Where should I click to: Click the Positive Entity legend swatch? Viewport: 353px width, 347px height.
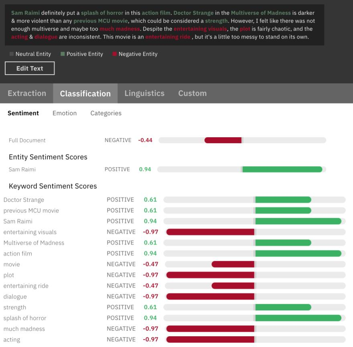[63, 54]
